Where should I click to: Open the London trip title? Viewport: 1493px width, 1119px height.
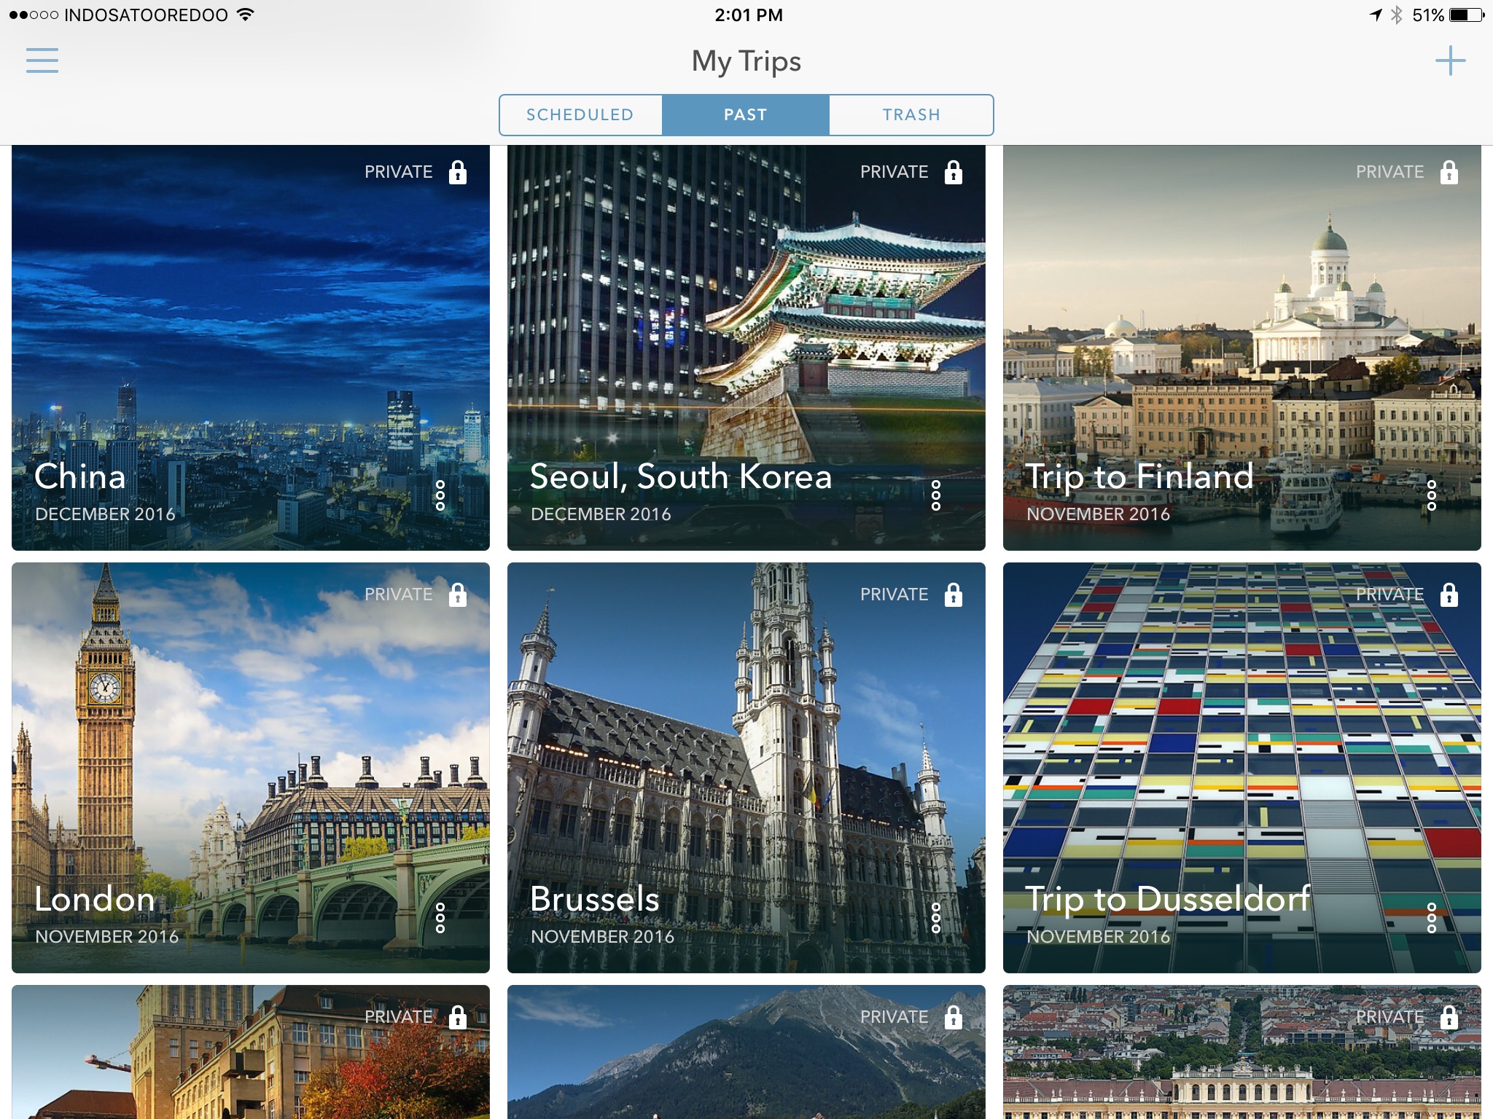(x=95, y=899)
